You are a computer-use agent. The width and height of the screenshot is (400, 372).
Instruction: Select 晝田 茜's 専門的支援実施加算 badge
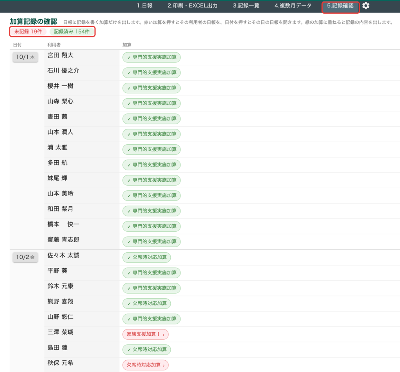point(152,119)
